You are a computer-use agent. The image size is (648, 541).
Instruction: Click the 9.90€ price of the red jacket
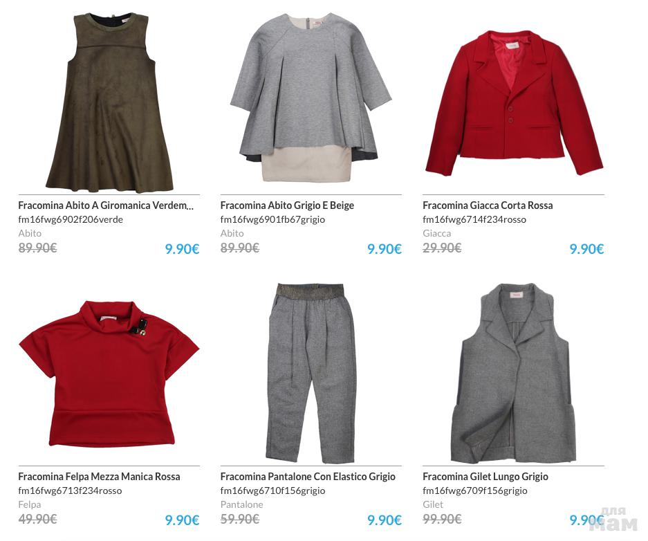(x=587, y=249)
